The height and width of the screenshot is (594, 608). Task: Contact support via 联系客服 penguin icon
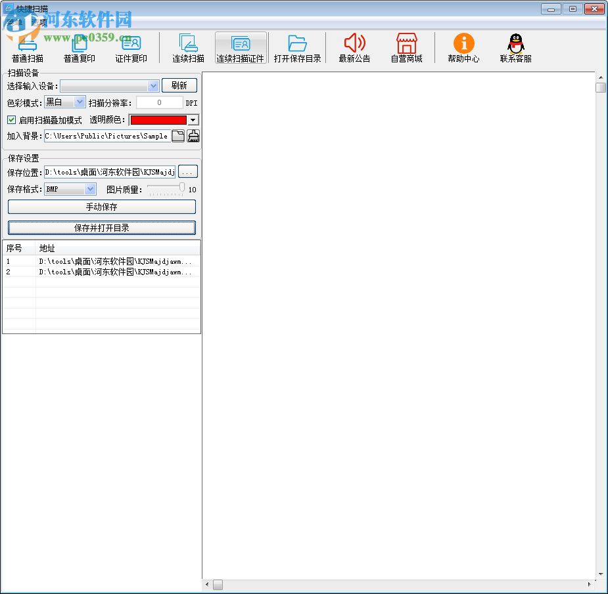click(516, 48)
